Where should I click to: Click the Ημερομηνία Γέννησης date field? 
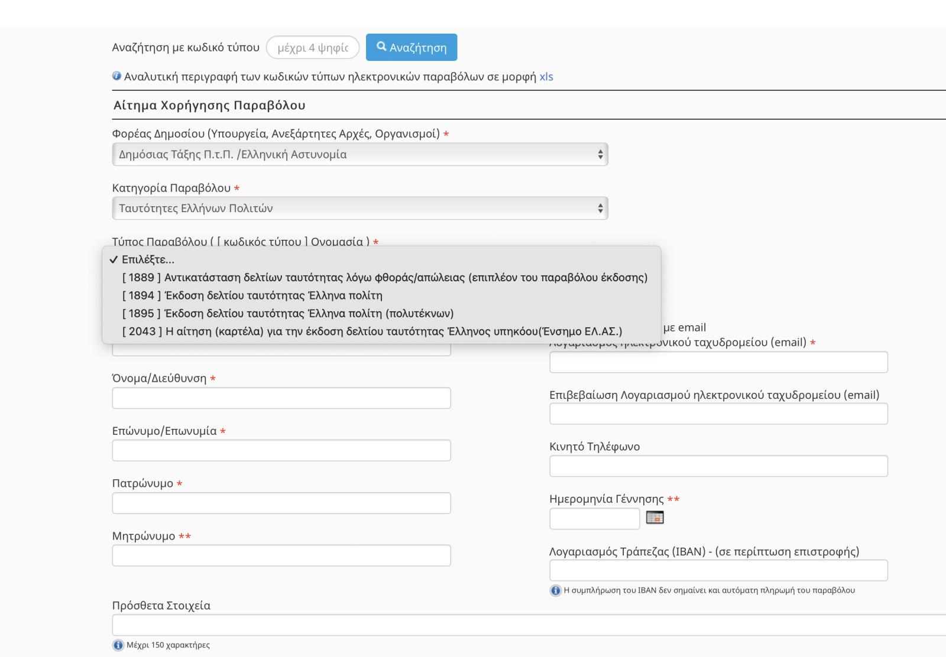pos(595,519)
